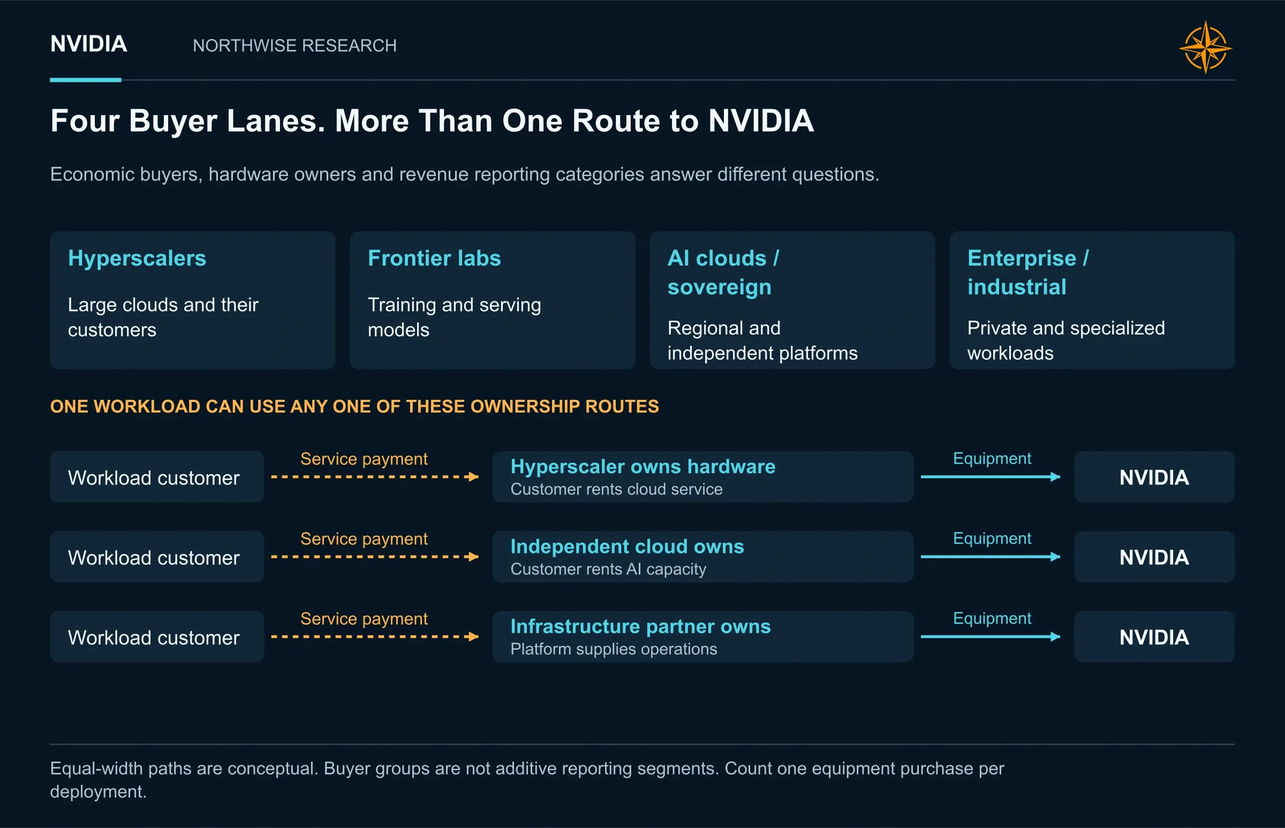Select the AI clouds / sovereign heading
The height and width of the screenshot is (828, 1285).
click(723, 272)
